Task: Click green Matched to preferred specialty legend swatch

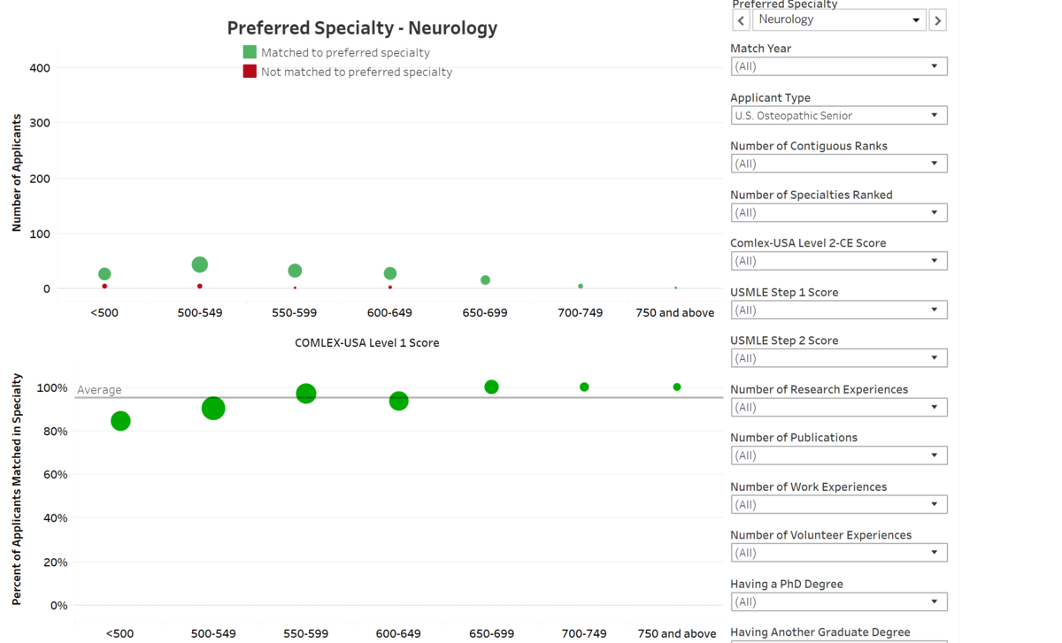Action: (x=250, y=52)
